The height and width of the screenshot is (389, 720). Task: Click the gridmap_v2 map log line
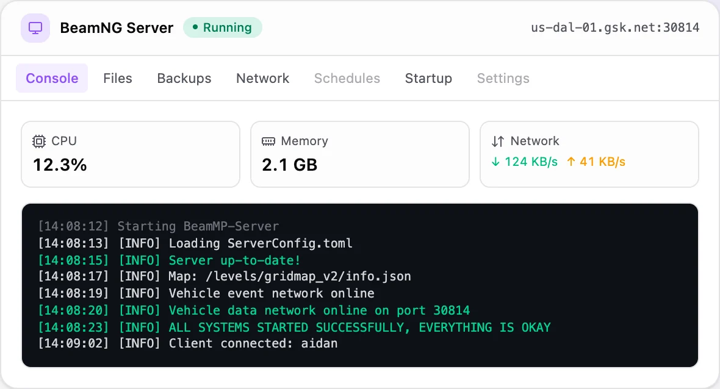225,276
